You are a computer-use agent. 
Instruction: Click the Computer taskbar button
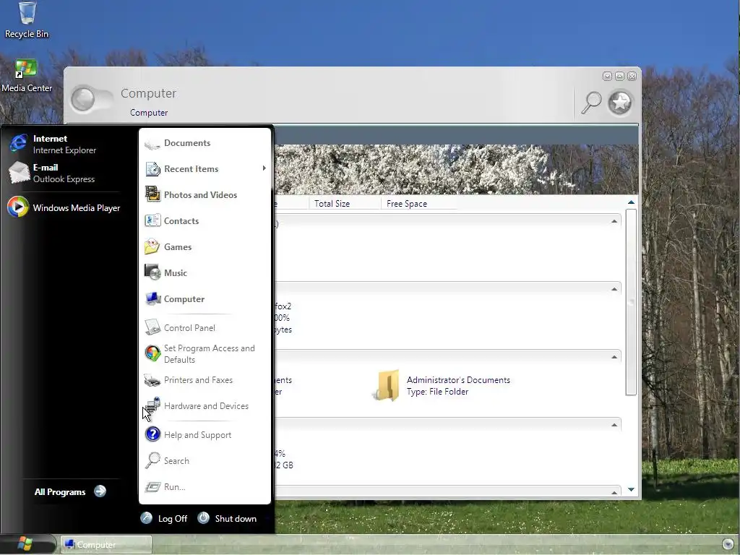[106, 545]
